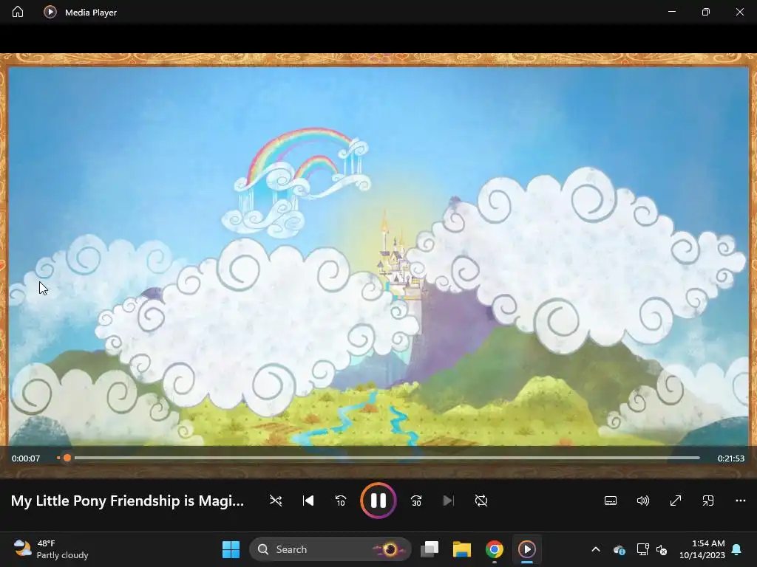This screenshot has height=567, width=757.
Task: Open the volume control
Action: coord(642,501)
